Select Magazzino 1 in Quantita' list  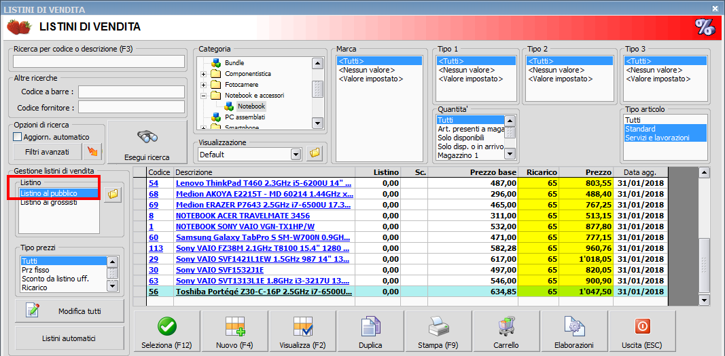click(458, 155)
